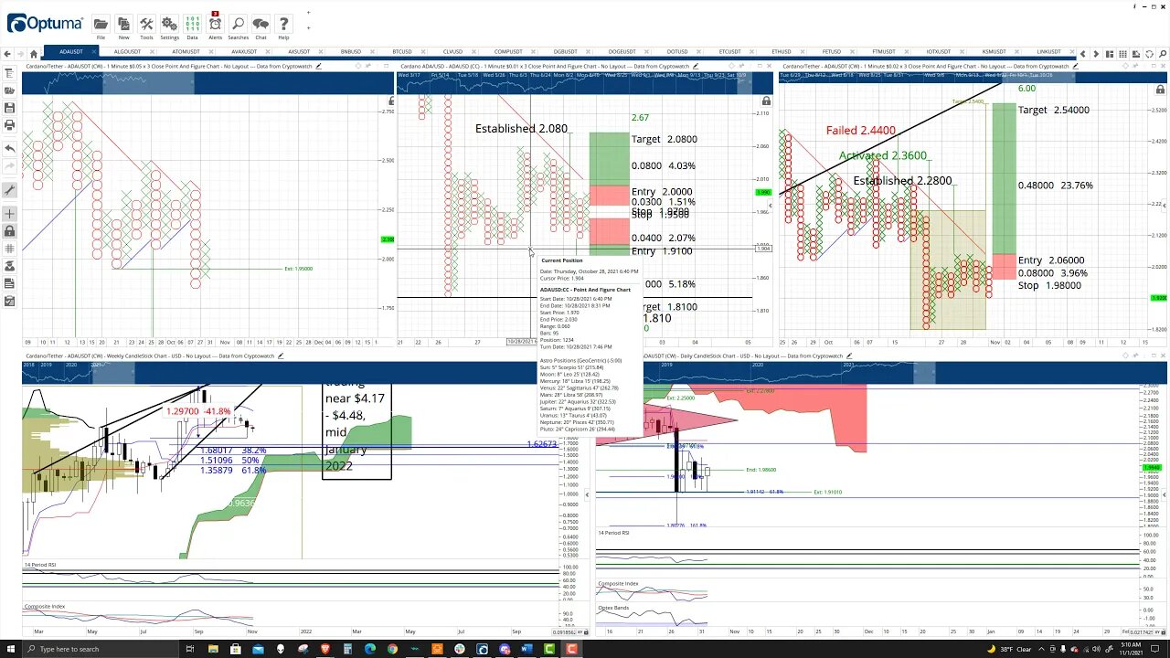Click the printer icon in the sidebar

click(x=9, y=124)
